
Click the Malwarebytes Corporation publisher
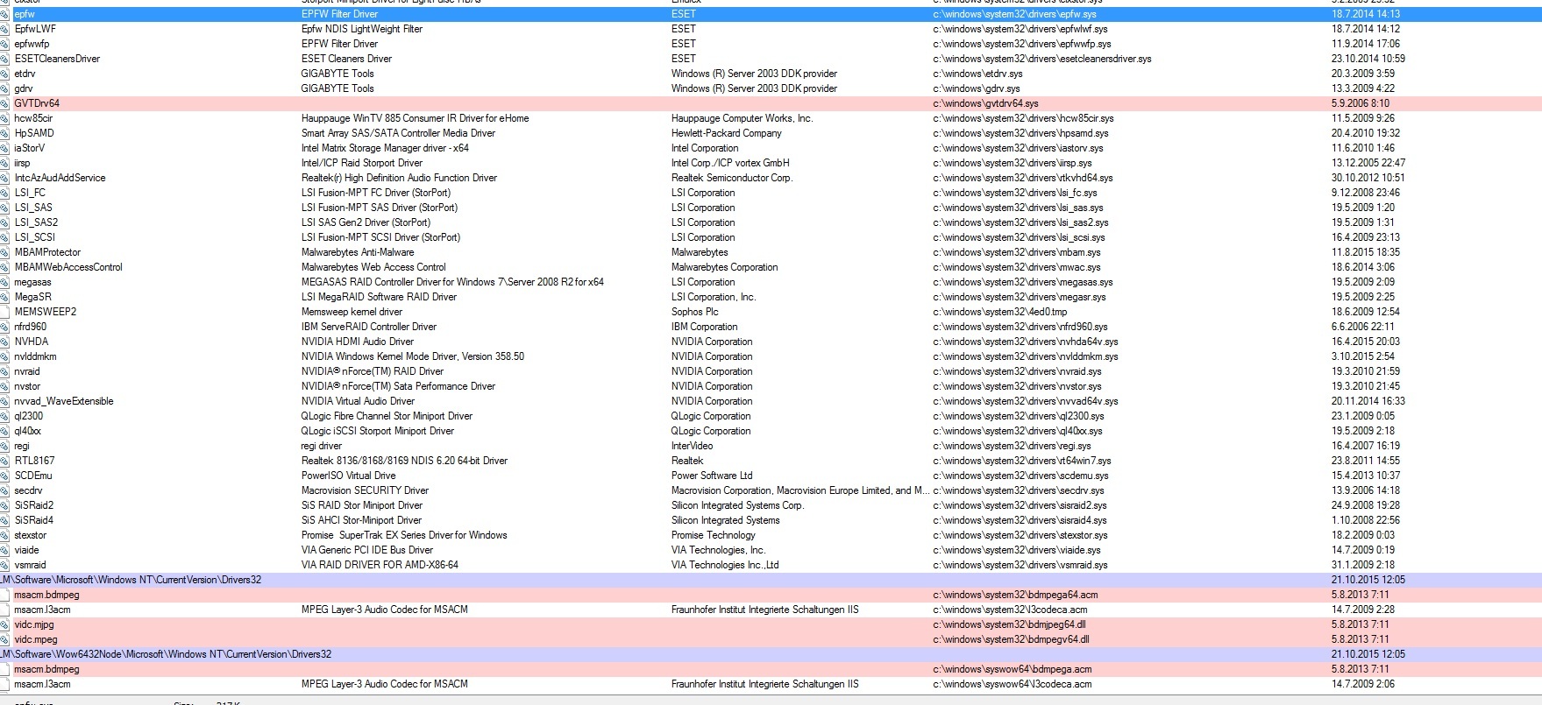(725, 267)
